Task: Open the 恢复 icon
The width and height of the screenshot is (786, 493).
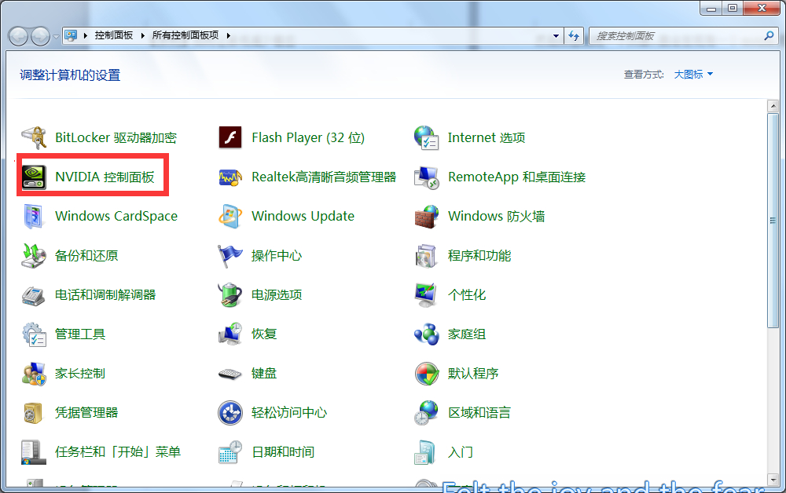Action: [230, 334]
